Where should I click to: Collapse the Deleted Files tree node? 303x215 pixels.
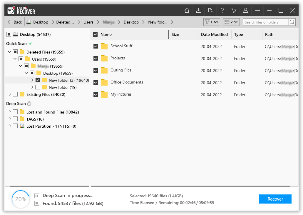point(9,52)
